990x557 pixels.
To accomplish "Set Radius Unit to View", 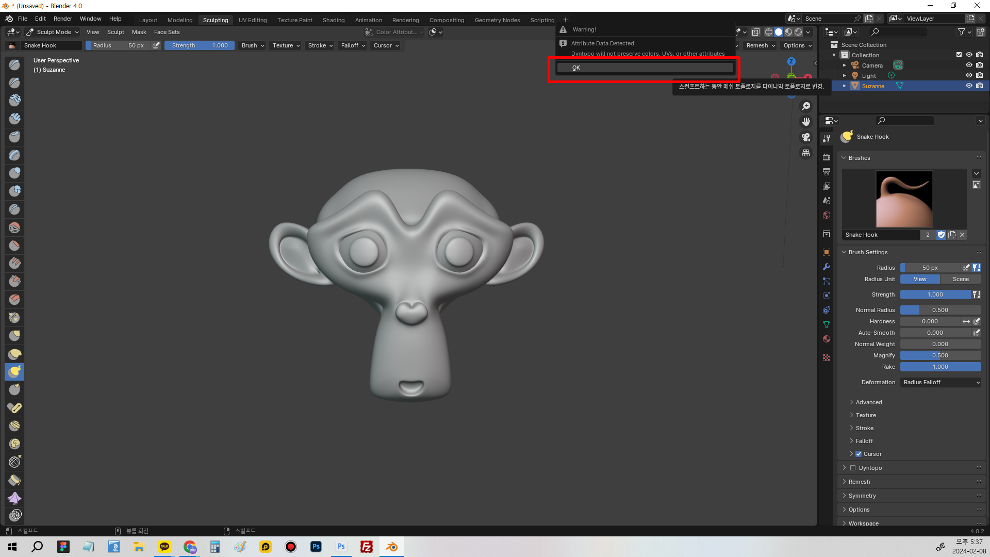I will (x=920, y=279).
